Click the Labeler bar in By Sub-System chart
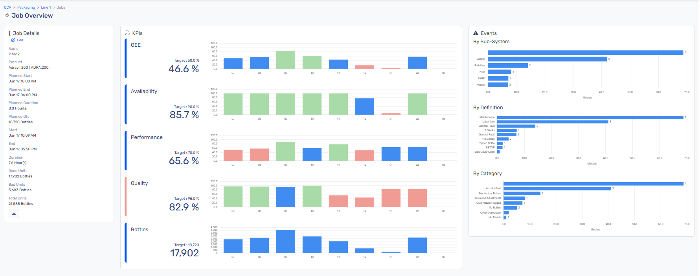700x276 pixels. pos(548,59)
